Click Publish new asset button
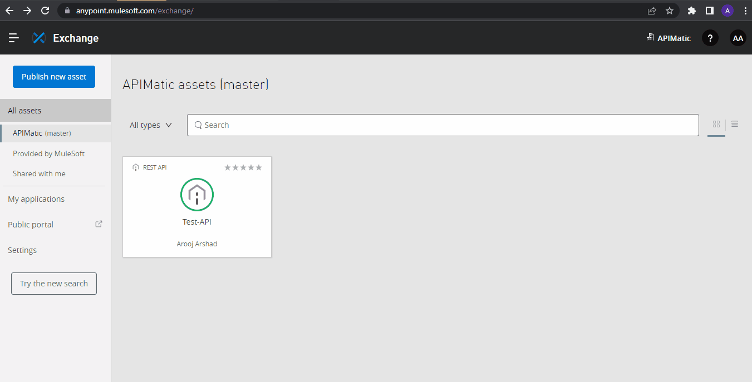752x382 pixels. click(x=54, y=77)
